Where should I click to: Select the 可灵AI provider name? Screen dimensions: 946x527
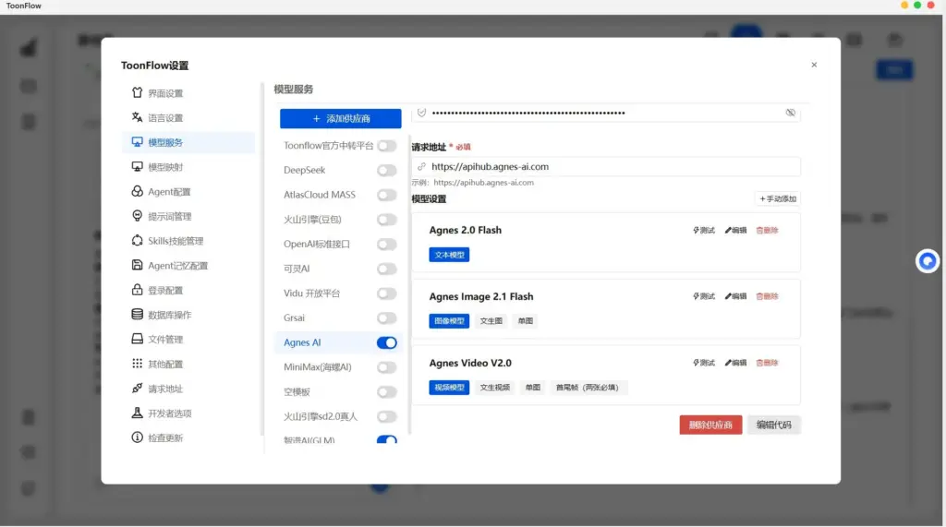coord(297,269)
